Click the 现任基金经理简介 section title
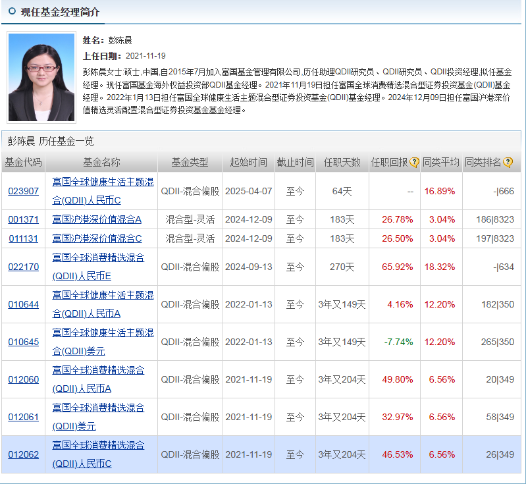Screen dimensions: 526x484 tap(60, 12)
